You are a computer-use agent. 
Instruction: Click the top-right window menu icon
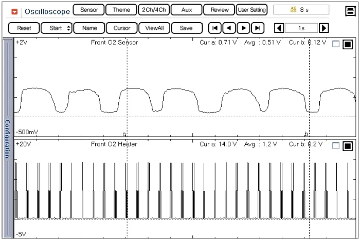[x=350, y=10]
